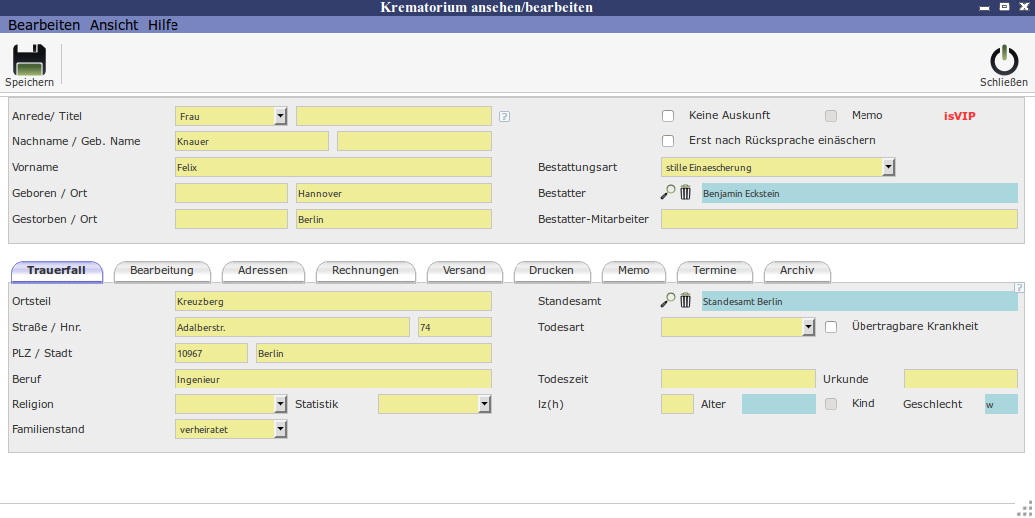Click the Schließen power icon

tap(1003, 60)
